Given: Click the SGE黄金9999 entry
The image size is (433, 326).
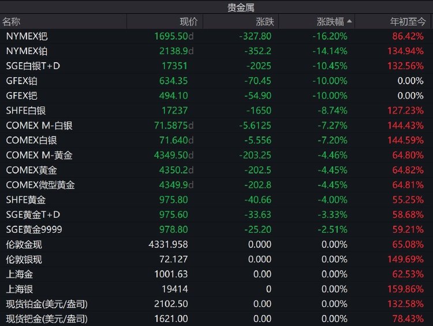Looking at the screenshot, I should pos(34,229).
